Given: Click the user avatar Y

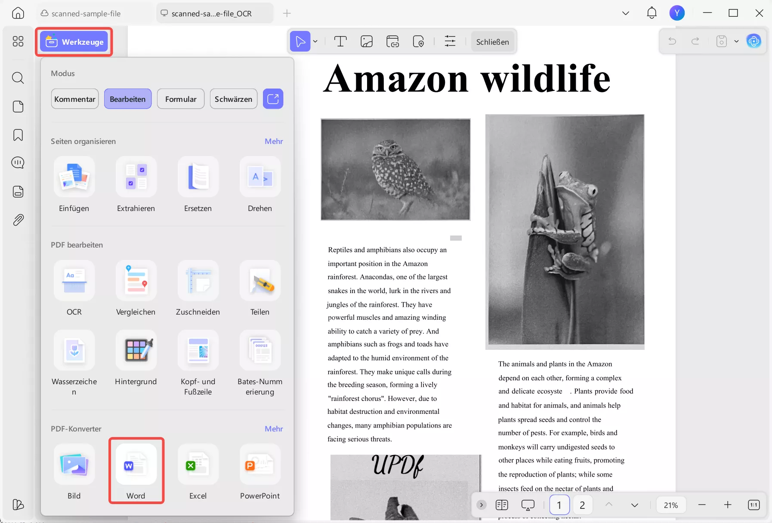Looking at the screenshot, I should point(677,13).
